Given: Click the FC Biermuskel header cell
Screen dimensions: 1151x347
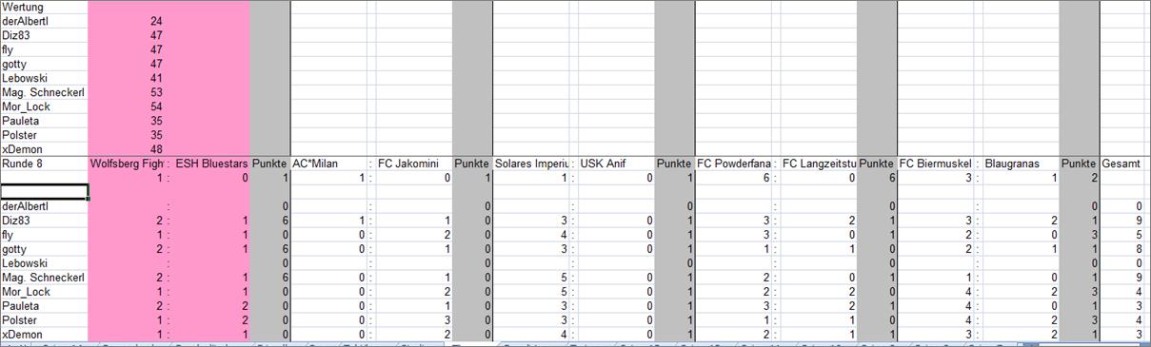Looking at the screenshot, I should pyautogui.click(x=937, y=164).
